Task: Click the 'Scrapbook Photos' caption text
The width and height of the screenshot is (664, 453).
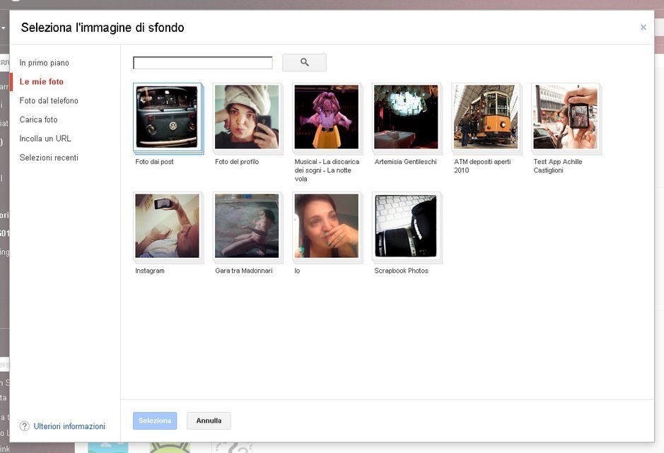Action: point(401,271)
